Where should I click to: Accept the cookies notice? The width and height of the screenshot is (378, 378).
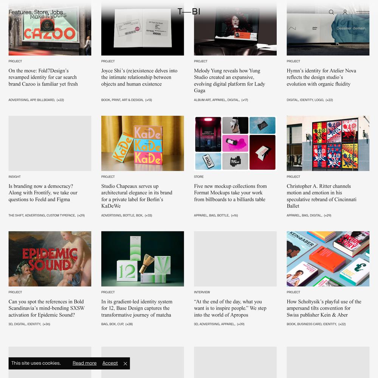[110, 363]
